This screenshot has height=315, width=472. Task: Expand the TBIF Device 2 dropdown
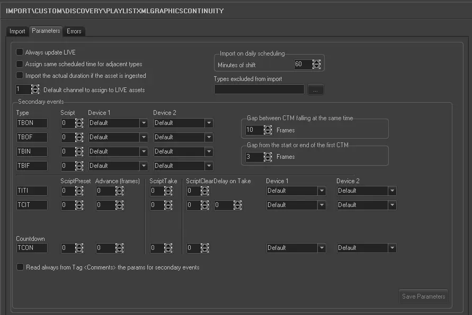(209, 166)
